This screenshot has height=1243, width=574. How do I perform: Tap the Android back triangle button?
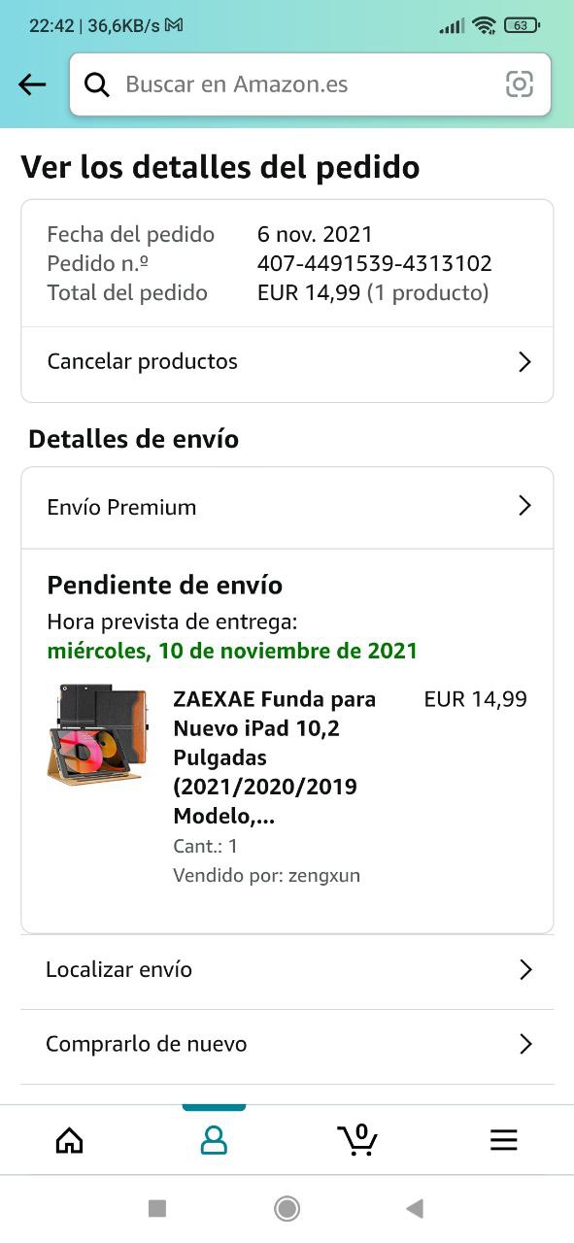pos(415,1208)
